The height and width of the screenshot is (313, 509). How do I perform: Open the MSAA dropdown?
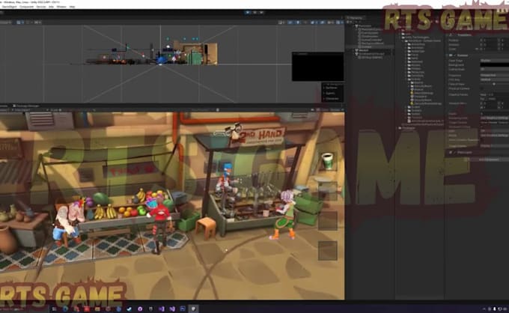click(x=494, y=136)
